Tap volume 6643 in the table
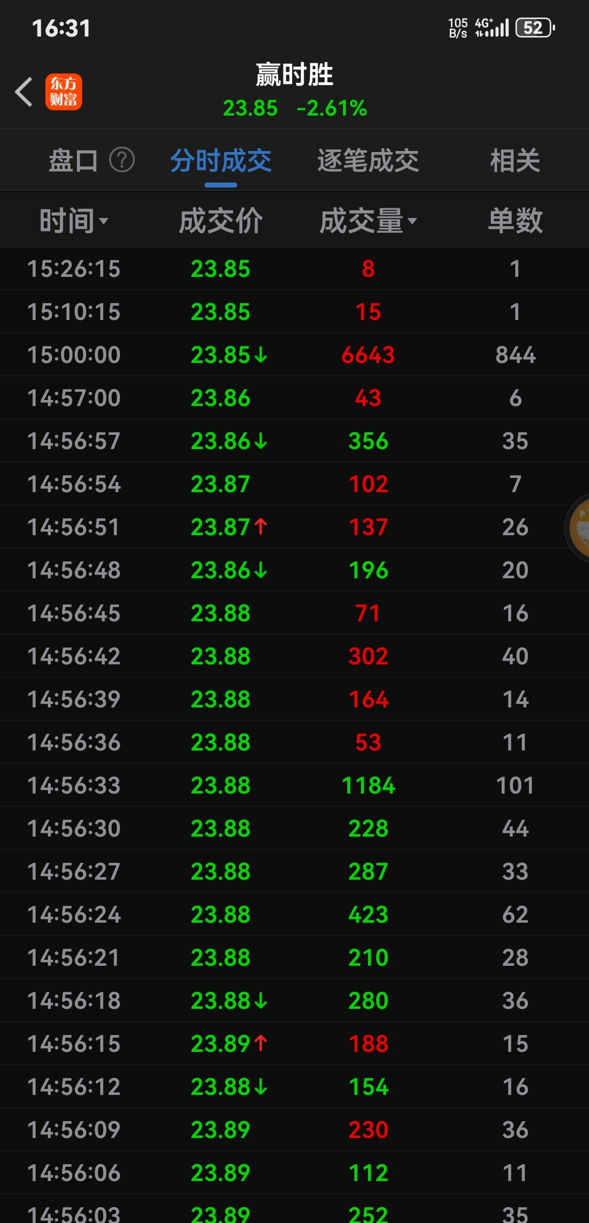Screen dimensions: 589x1223 tap(368, 355)
